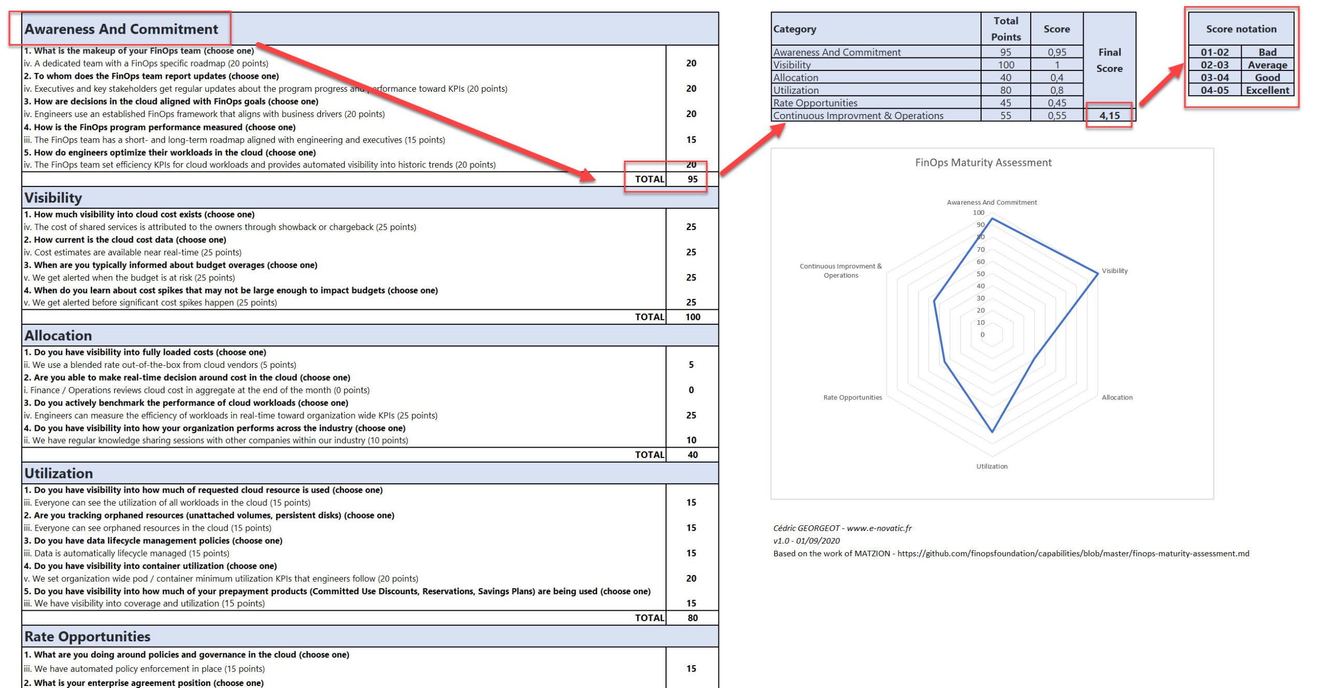Select the Utilization row in the summary table
Screen dimensions: 1326x688
click(x=927, y=90)
